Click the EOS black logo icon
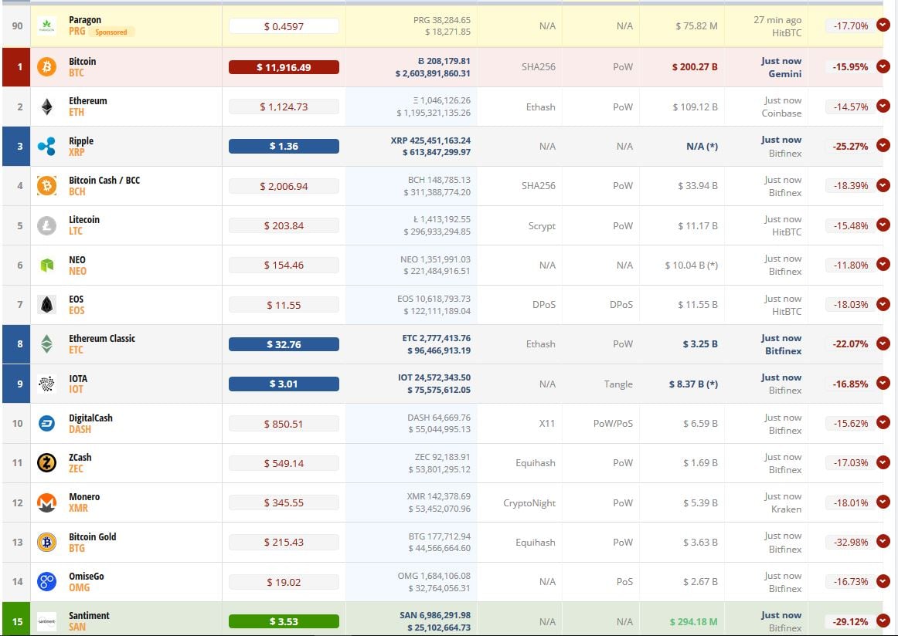898x636 pixels. 46,304
